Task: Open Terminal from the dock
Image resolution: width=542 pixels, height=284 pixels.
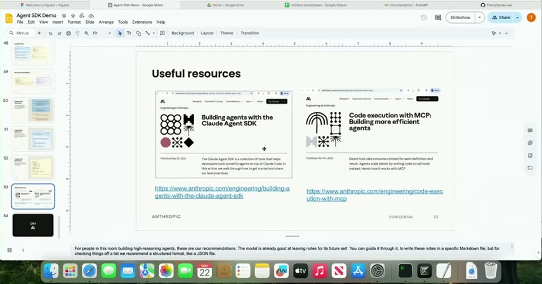Action: click(405, 270)
